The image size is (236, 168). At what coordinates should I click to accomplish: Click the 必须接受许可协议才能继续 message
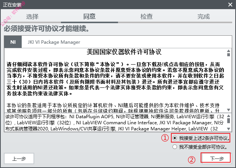point(47,29)
